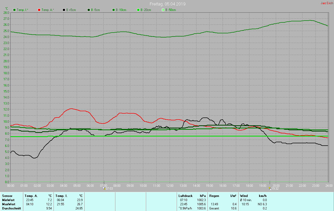
Task: Click the '^0.9hPa/h' pressure trend value
Action: [185, 208]
